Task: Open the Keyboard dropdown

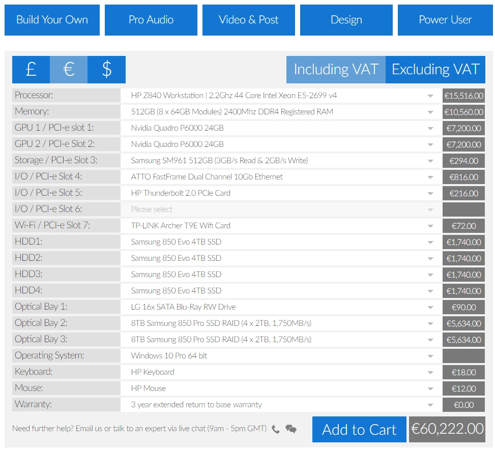Action: click(x=281, y=372)
